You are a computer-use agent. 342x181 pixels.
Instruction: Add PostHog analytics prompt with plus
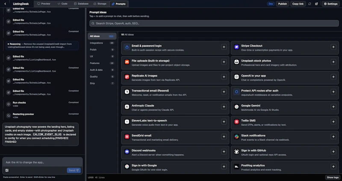point(333,166)
